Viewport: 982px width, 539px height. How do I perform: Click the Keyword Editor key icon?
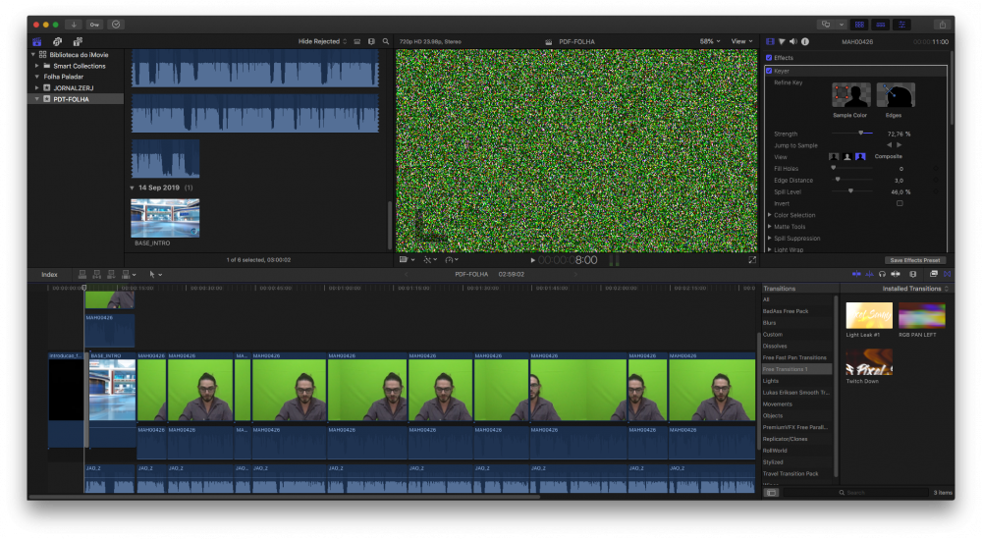(x=94, y=25)
